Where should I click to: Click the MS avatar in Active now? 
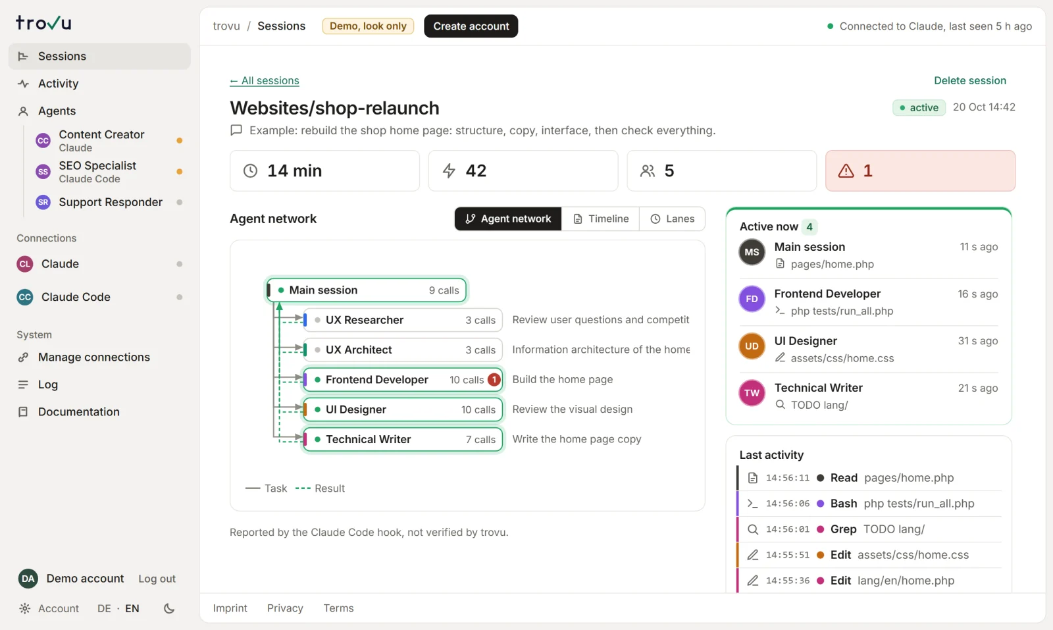[752, 252]
